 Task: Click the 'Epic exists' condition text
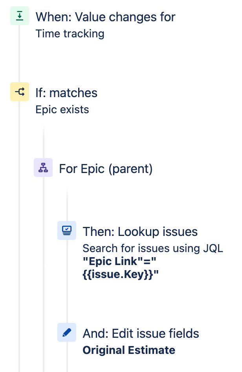tap(62, 110)
